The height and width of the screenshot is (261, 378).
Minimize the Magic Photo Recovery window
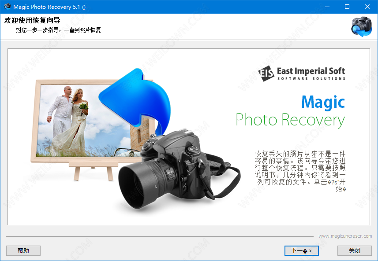click(x=327, y=7)
